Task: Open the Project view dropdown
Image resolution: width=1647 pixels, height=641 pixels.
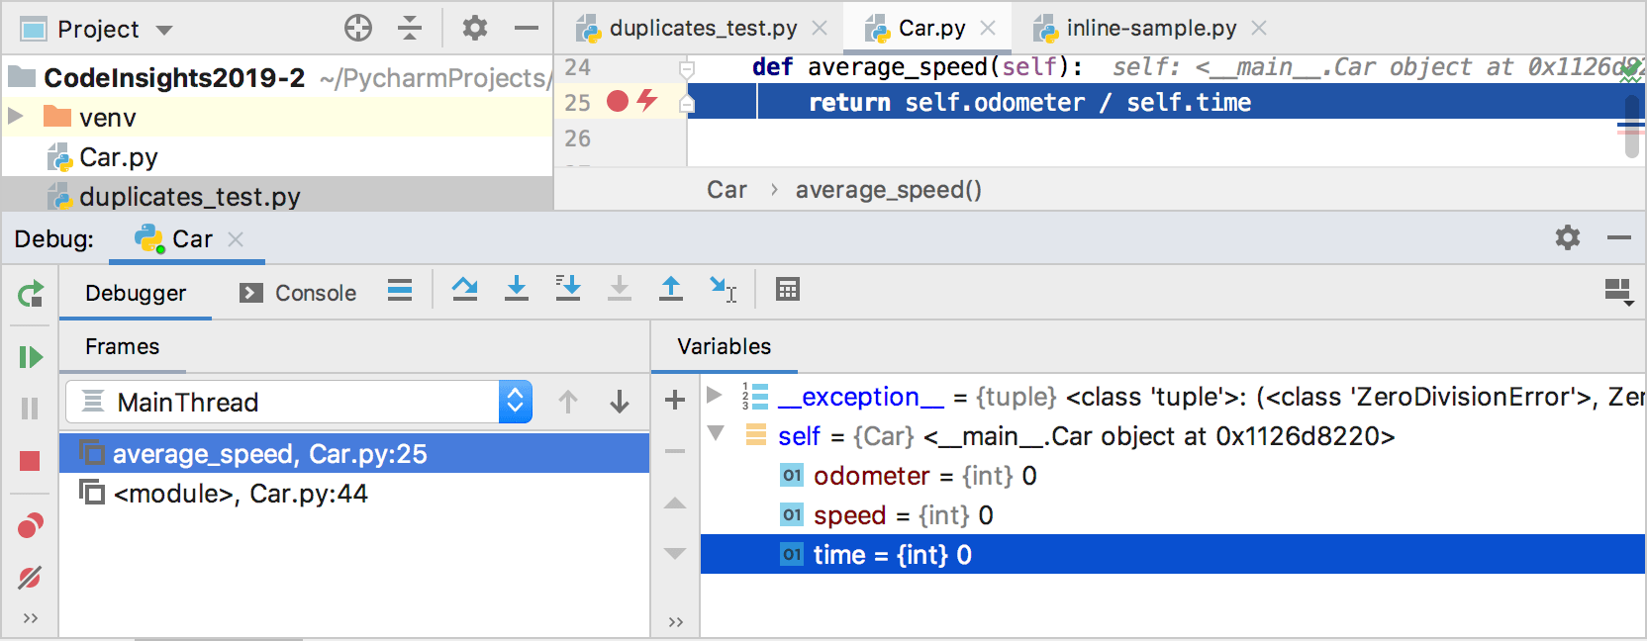Action: coord(164,30)
